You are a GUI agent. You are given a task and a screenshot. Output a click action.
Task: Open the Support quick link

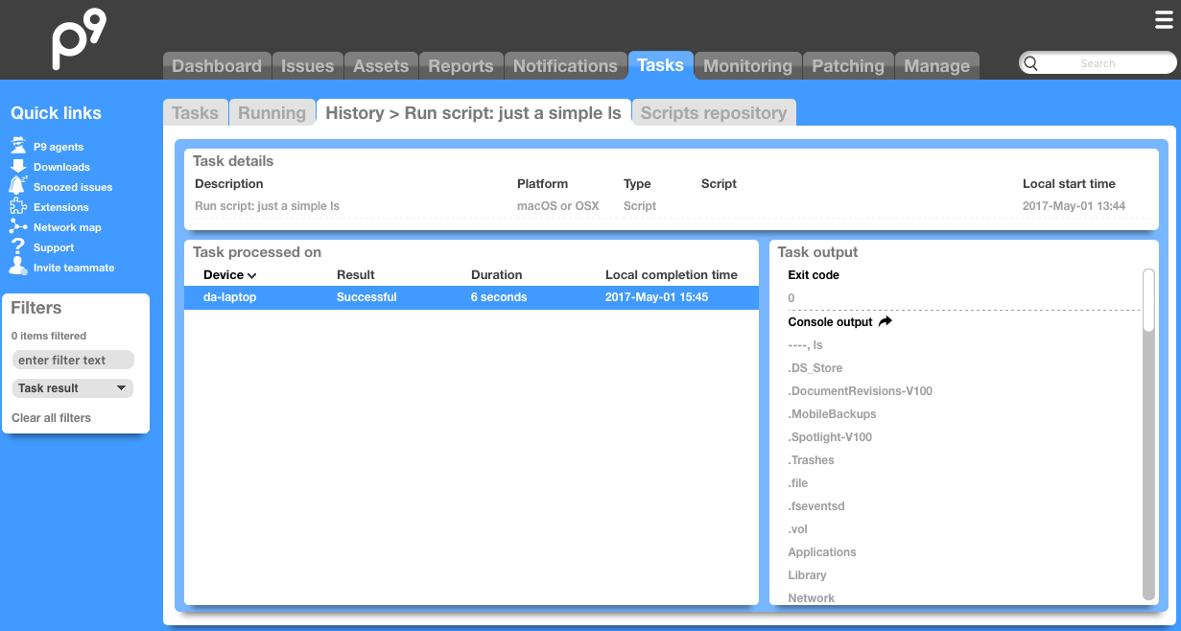[54, 247]
